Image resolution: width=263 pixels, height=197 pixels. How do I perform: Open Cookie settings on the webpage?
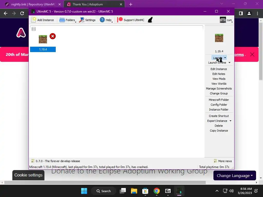pos(28,175)
